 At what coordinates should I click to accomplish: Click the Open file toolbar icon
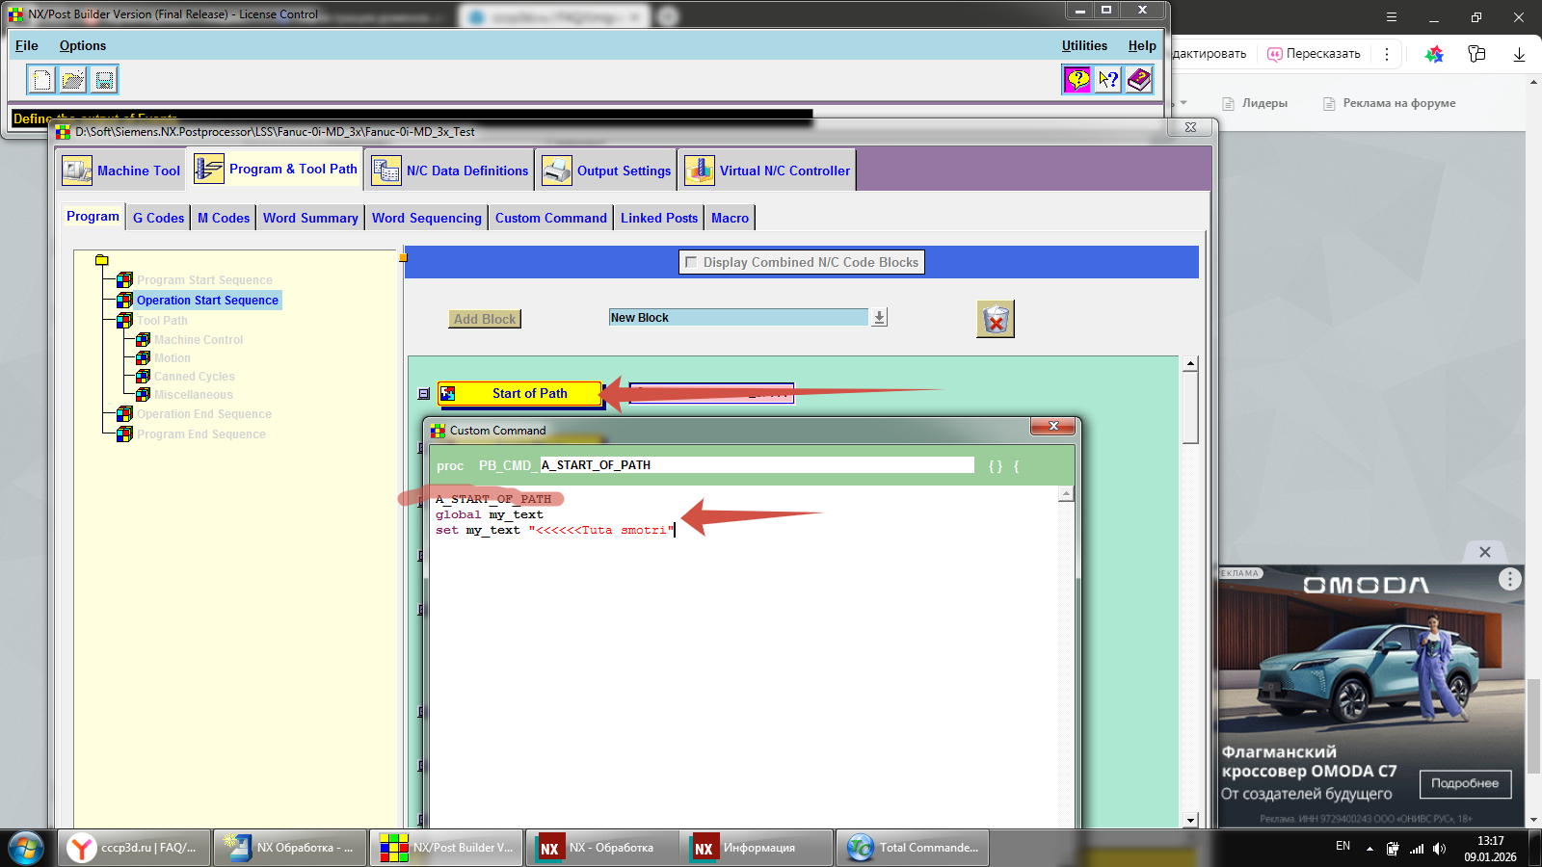[x=72, y=80]
